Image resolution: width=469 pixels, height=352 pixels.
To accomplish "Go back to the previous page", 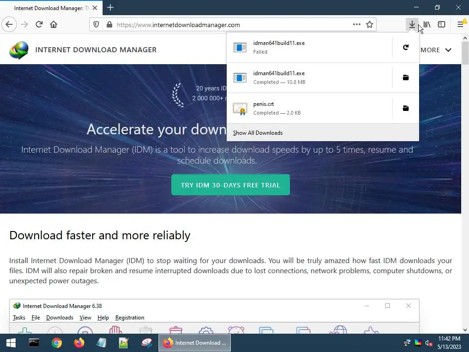I will coord(9,24).
